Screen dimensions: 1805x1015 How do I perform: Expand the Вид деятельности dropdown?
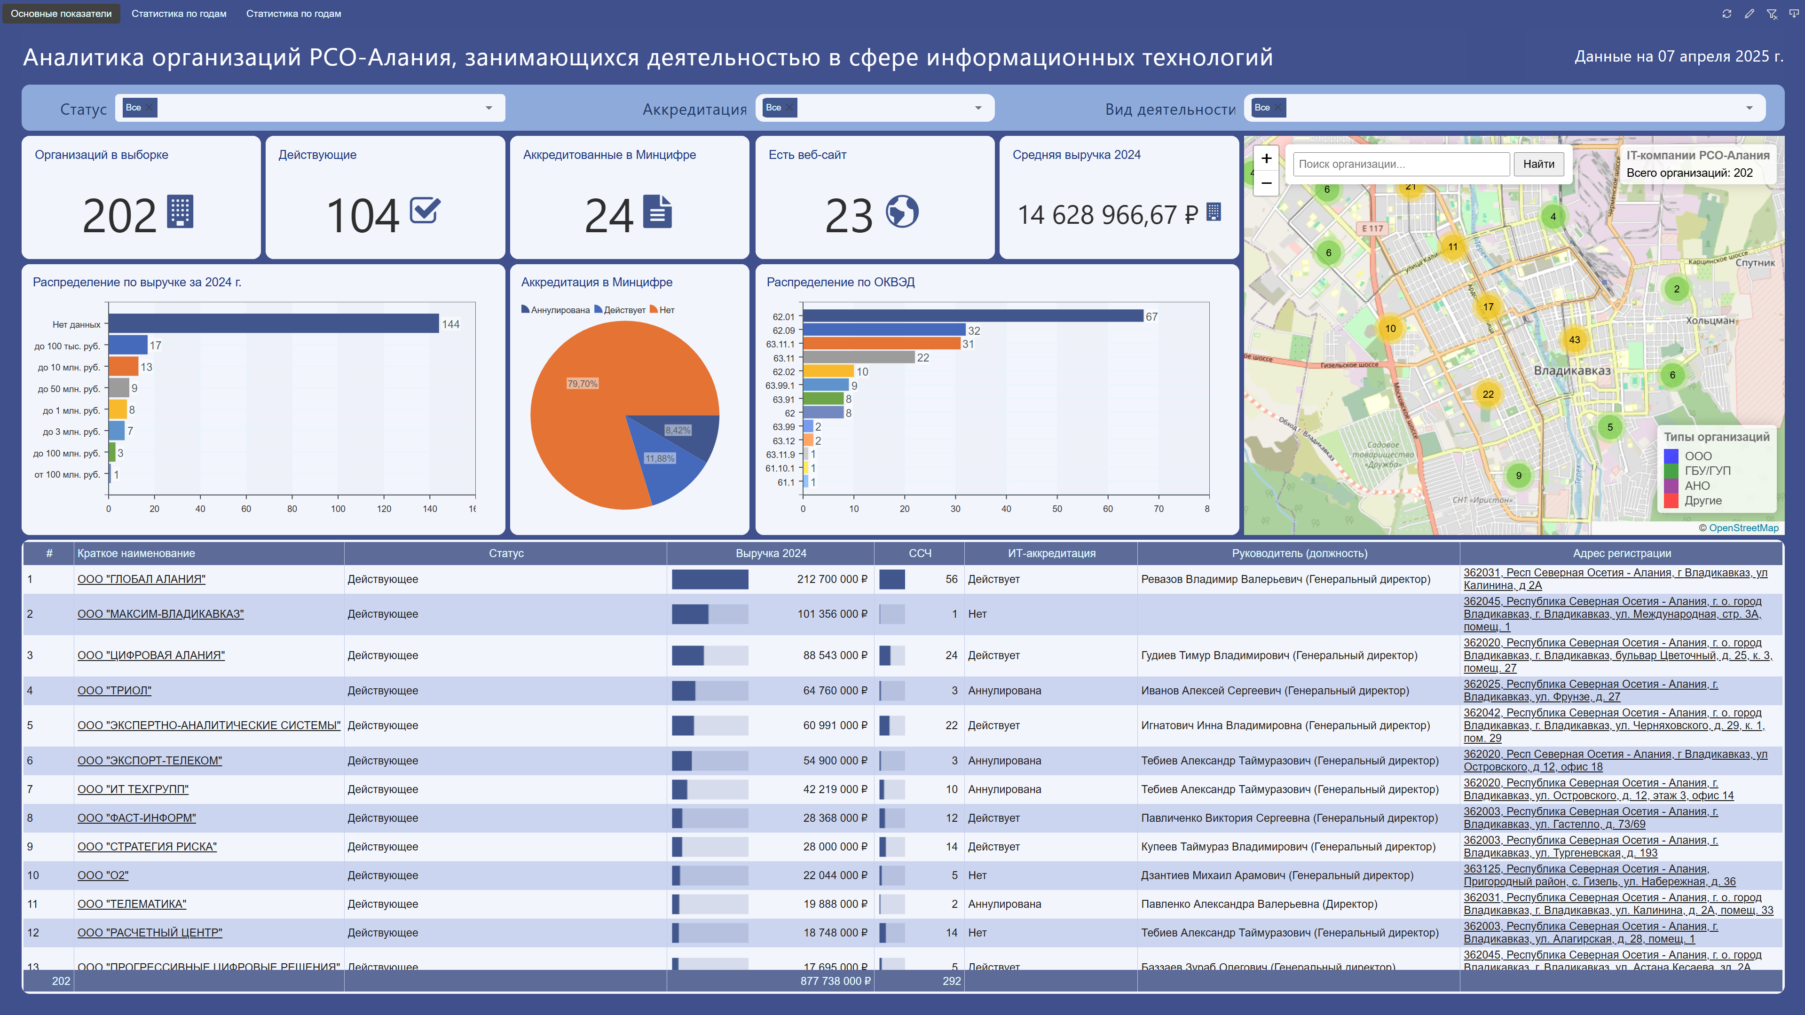coord(1749,108)
